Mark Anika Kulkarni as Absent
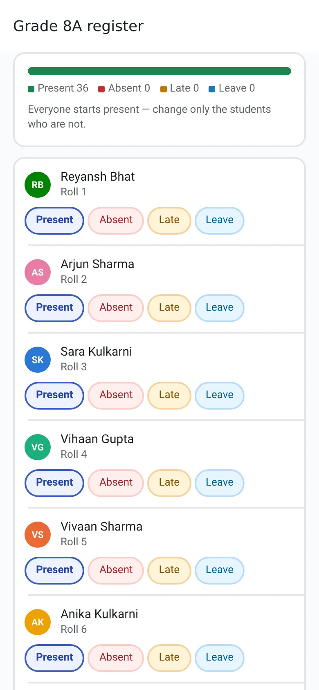This screenshot has width=319, height=690. pos(116,658)
